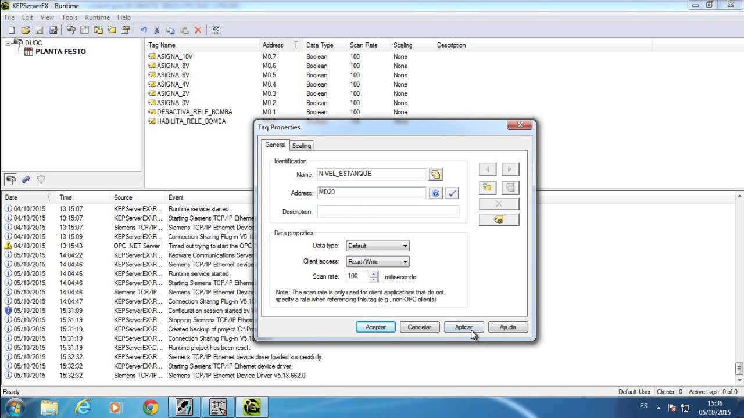Click the Address field containing MD20
This screenshot has width=744, height=418.
371,193
